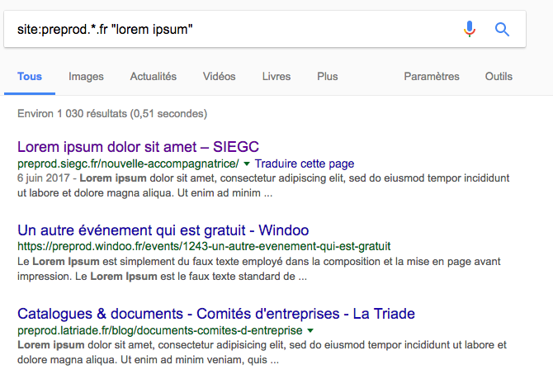Click the preprod.latriade.fr blog URL
This screenshot has height=379, width=553.
(x=160, y=330)
